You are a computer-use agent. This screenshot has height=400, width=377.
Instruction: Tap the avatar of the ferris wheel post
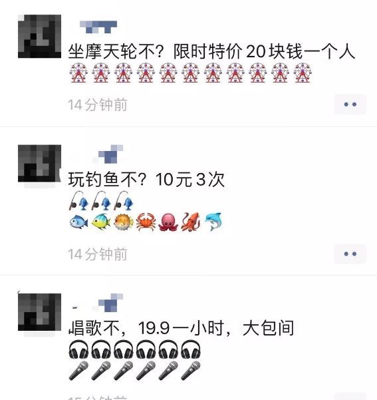coord(39,37)
